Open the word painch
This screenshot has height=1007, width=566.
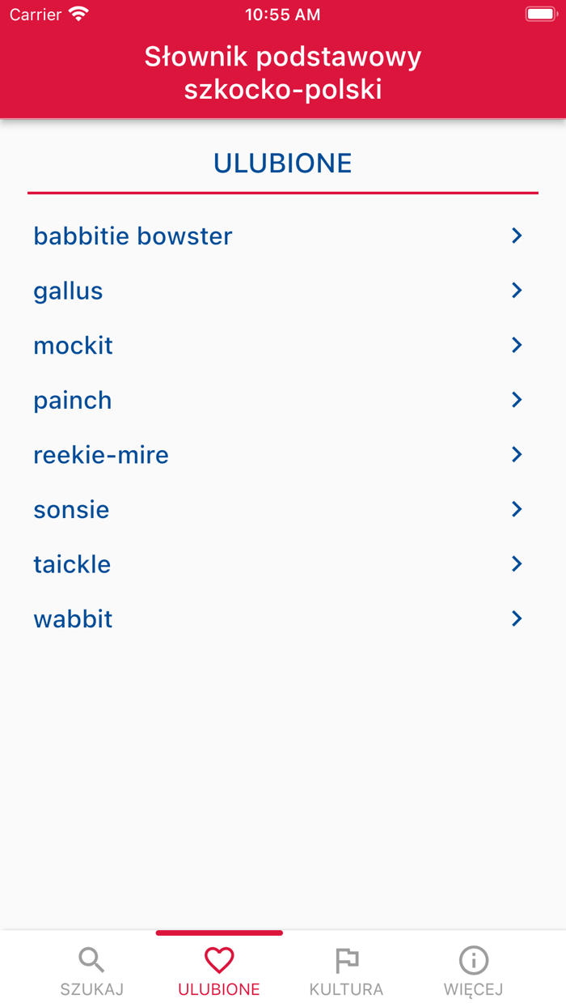[x=72, y=399]
